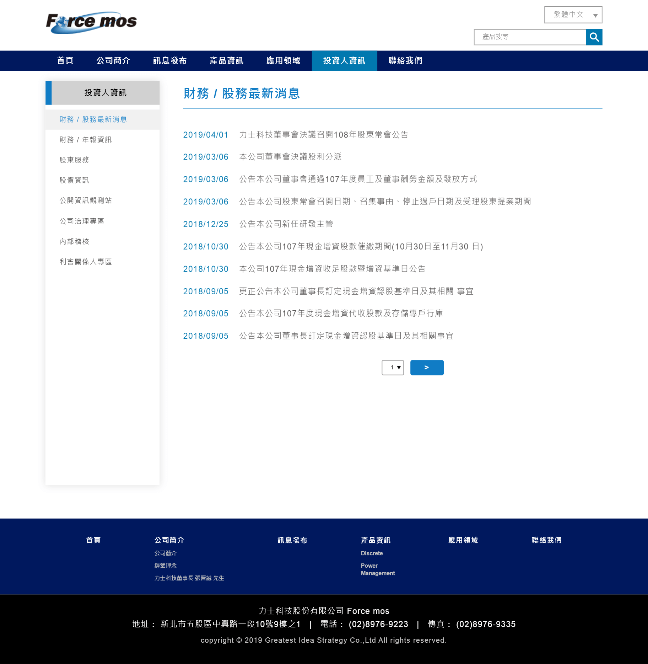The height and width of the screenshot is (664, 648).
Task: Open news about 現金增資股款催繳期間
Action: pyautogui.click(x=361, y=246)
